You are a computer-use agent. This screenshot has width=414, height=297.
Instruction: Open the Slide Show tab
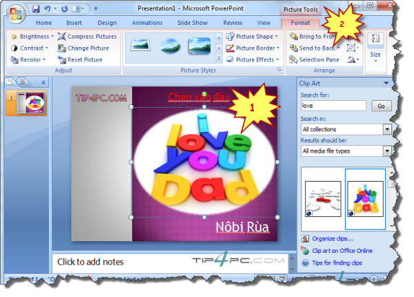[x=193, y=23]
